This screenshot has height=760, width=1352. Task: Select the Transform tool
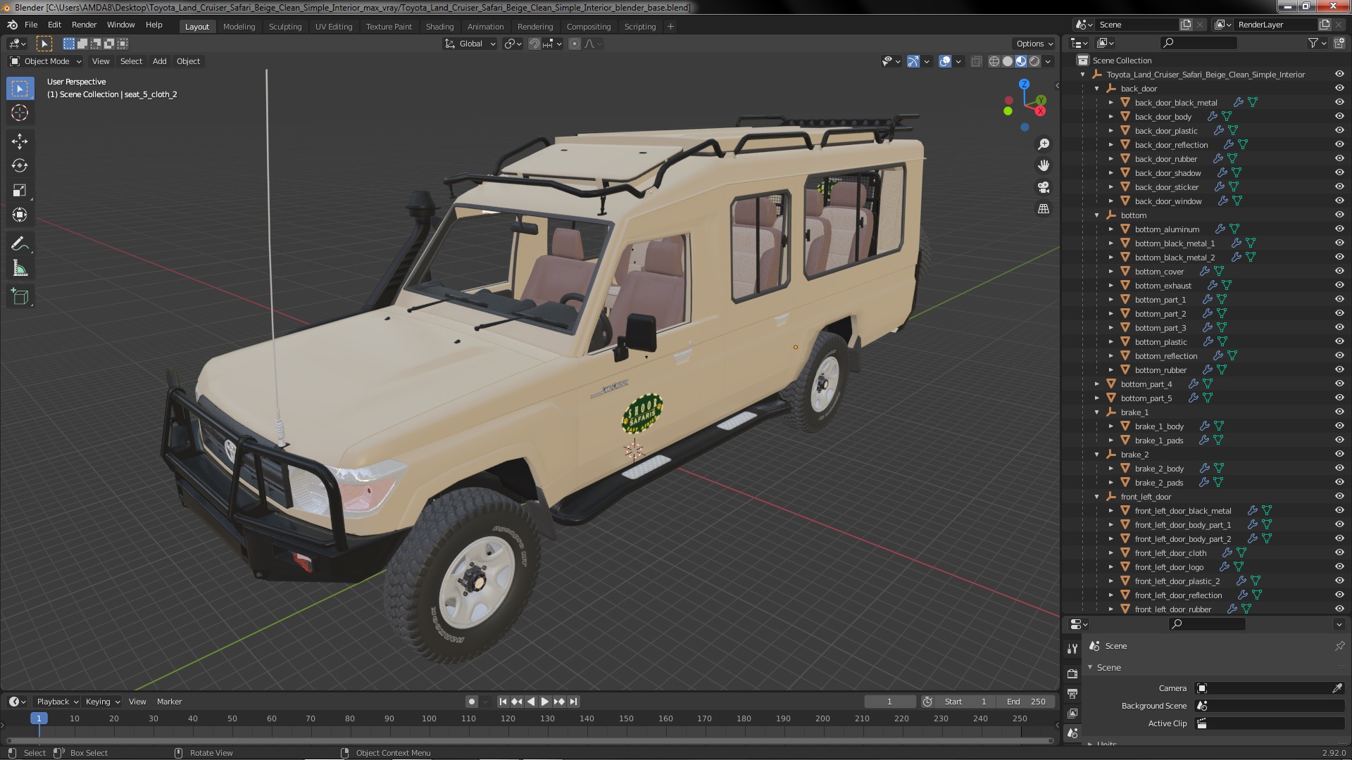point(20,215)
